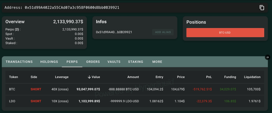Open the Vaults tab
272x113 pixels.
coord(114,62)
